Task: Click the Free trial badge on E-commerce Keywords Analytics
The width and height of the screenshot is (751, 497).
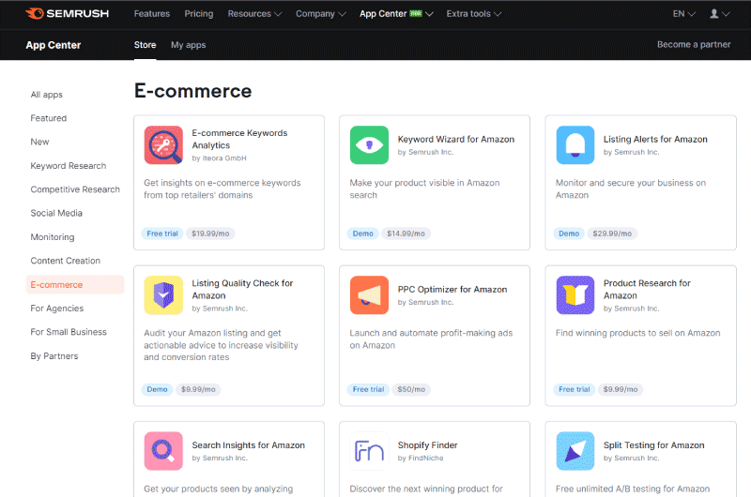Action: (x=161, y=233)
